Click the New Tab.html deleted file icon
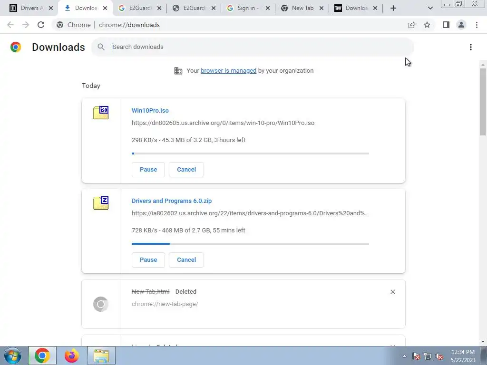Viewport: 487px width, 365px height. tap(101, 304)
